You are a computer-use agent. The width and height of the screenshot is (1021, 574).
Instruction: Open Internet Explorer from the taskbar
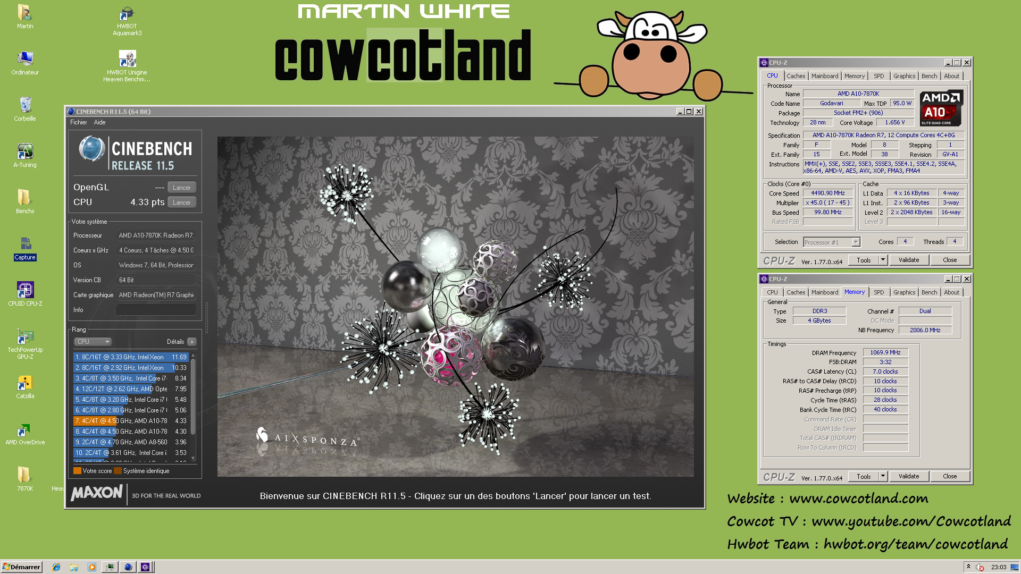tap(56, 567)
